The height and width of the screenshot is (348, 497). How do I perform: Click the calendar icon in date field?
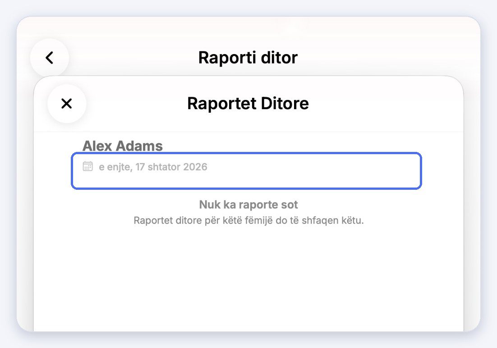[x=88, y=166]
